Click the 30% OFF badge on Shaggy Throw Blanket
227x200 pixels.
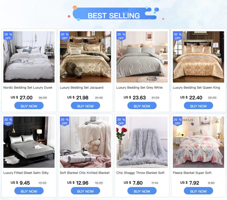121,121
